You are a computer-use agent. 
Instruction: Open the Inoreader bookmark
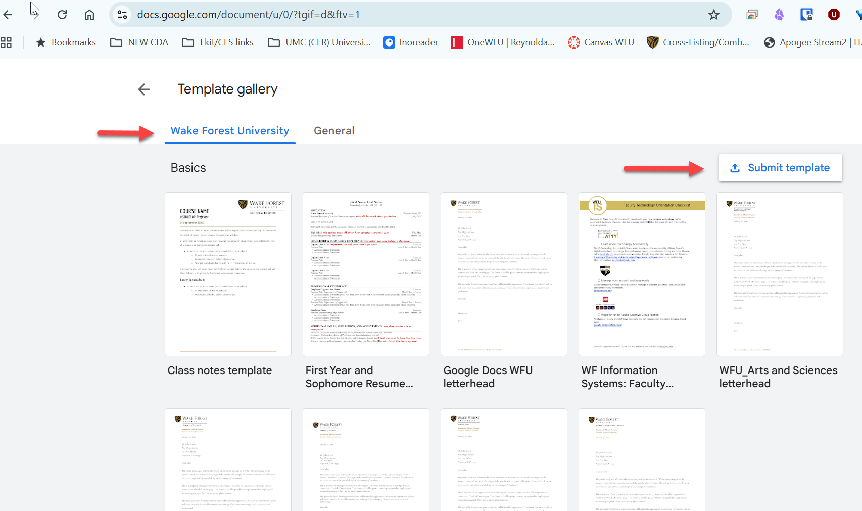click(x=410, y=42)
